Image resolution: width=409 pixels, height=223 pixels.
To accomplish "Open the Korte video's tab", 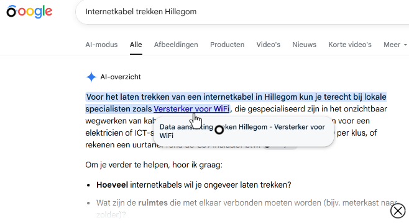I will (x=350, y=45).
